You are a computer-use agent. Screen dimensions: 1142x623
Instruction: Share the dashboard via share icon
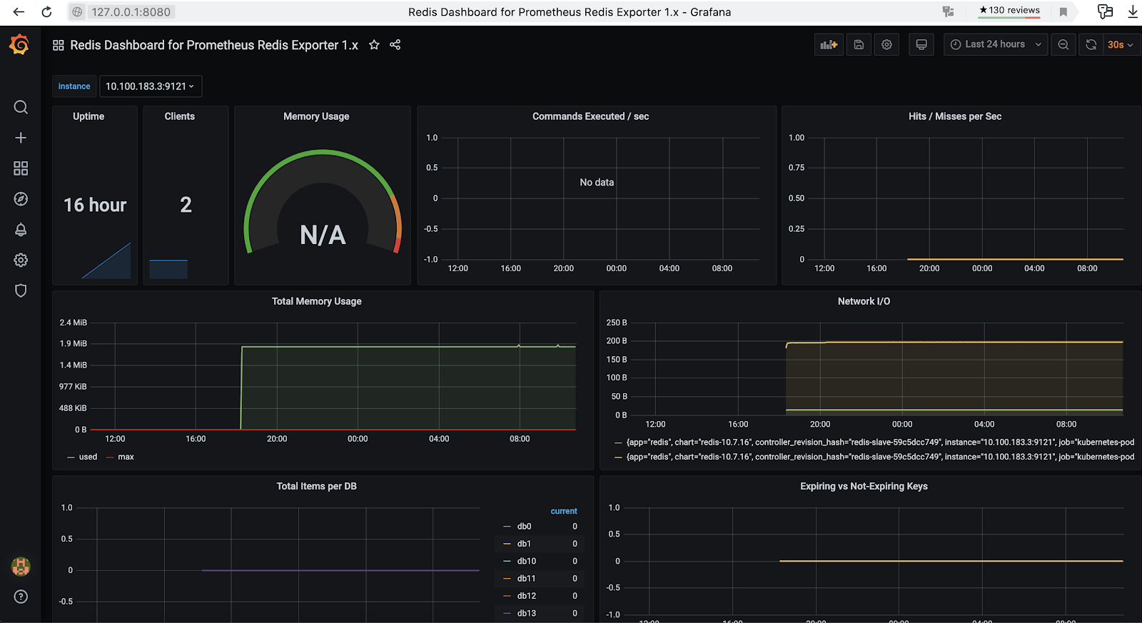click(395, 45)
